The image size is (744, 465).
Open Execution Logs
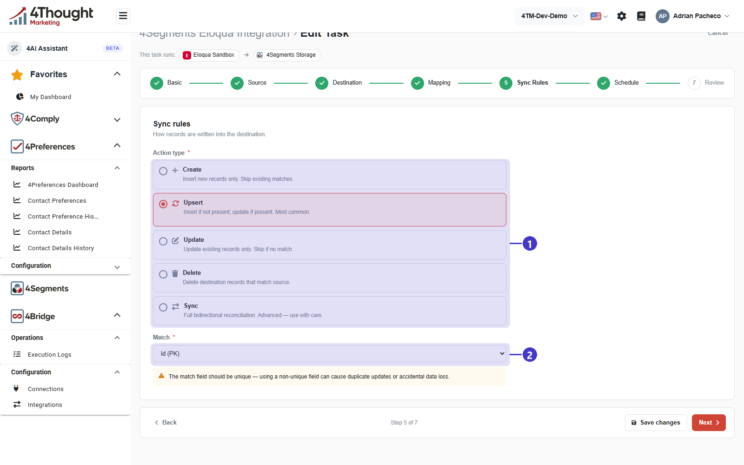click(x=50, y=354)
